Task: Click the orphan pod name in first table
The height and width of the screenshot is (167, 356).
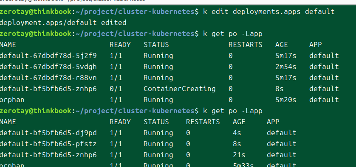Action: click(x=12, y=100)
